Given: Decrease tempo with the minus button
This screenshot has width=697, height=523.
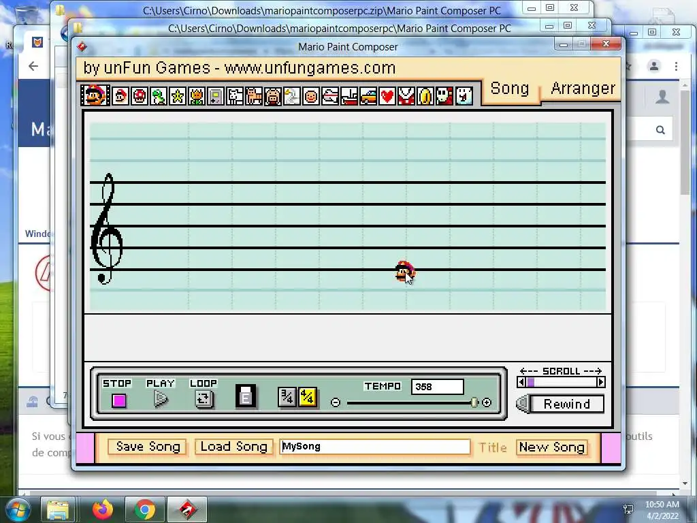Looking at the screenshot, I should click(336, 402).
